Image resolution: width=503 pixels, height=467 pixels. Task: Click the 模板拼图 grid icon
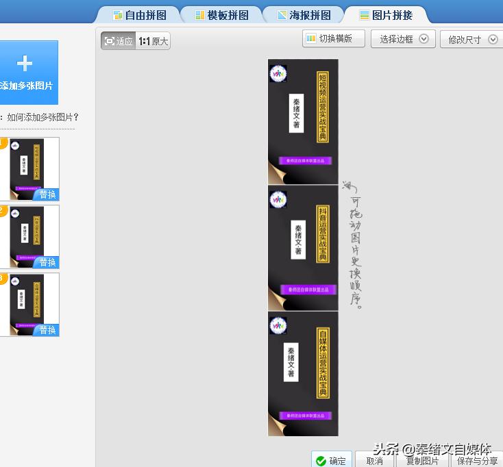point(200,15)
